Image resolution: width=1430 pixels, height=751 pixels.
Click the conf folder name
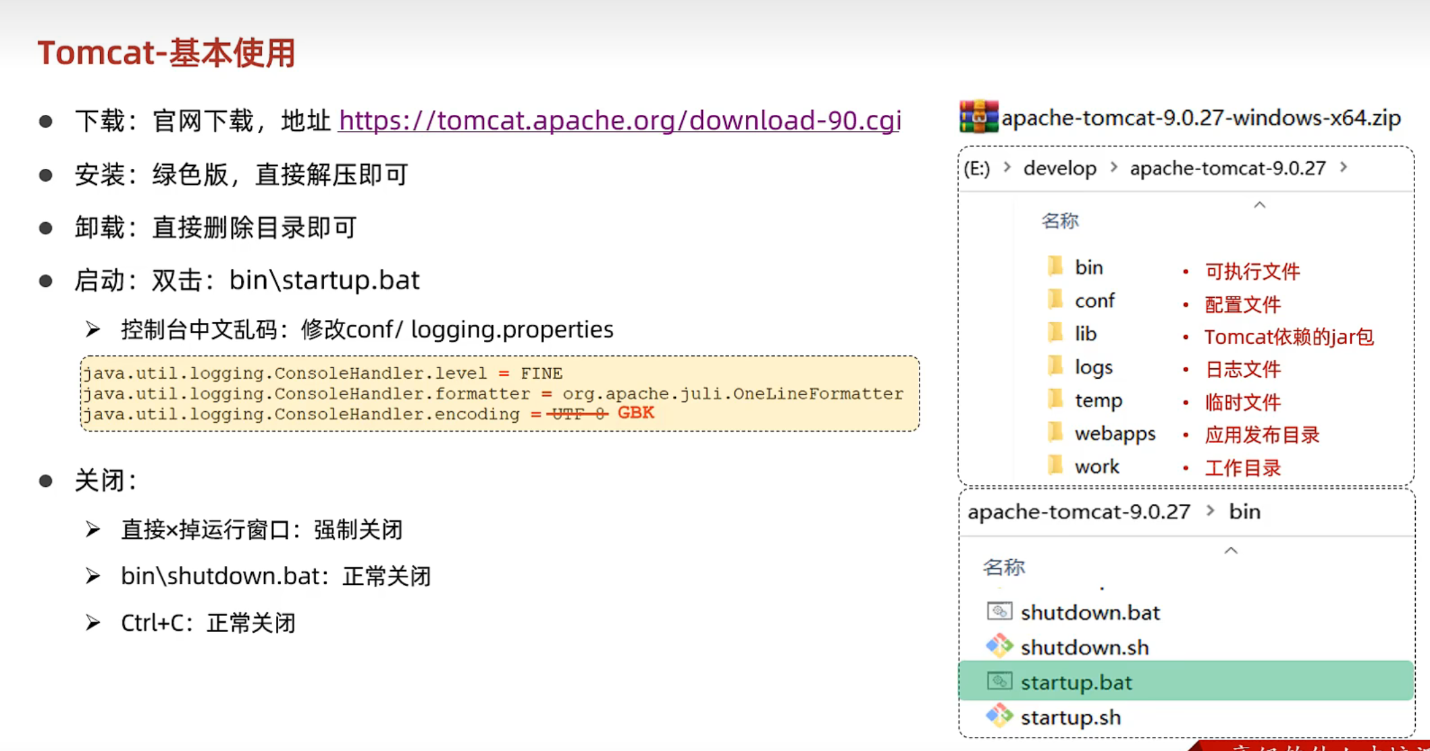(1094, 301)
